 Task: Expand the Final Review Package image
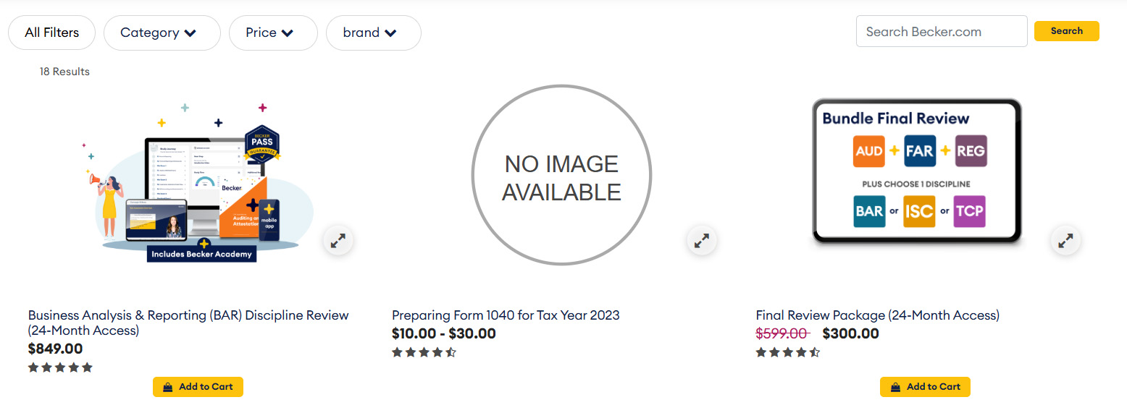[1065, 242]
